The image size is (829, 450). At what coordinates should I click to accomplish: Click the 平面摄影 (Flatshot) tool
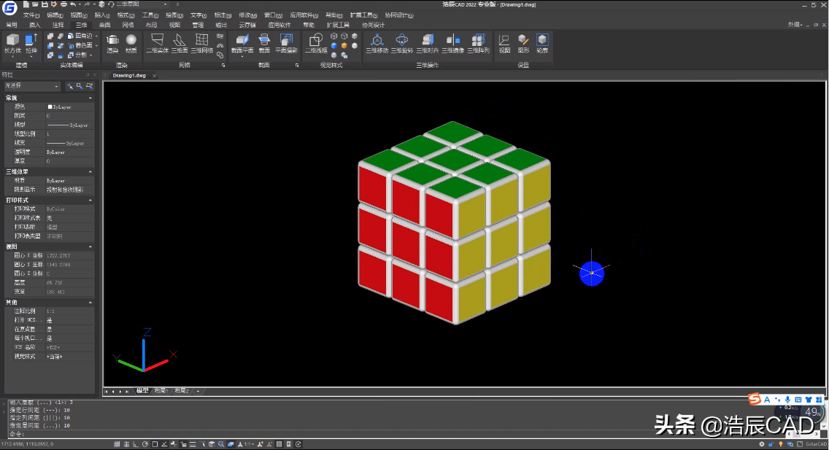point(287,43)
